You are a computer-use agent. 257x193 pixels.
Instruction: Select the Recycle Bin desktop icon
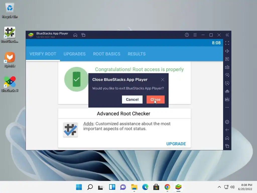point(10,11)
